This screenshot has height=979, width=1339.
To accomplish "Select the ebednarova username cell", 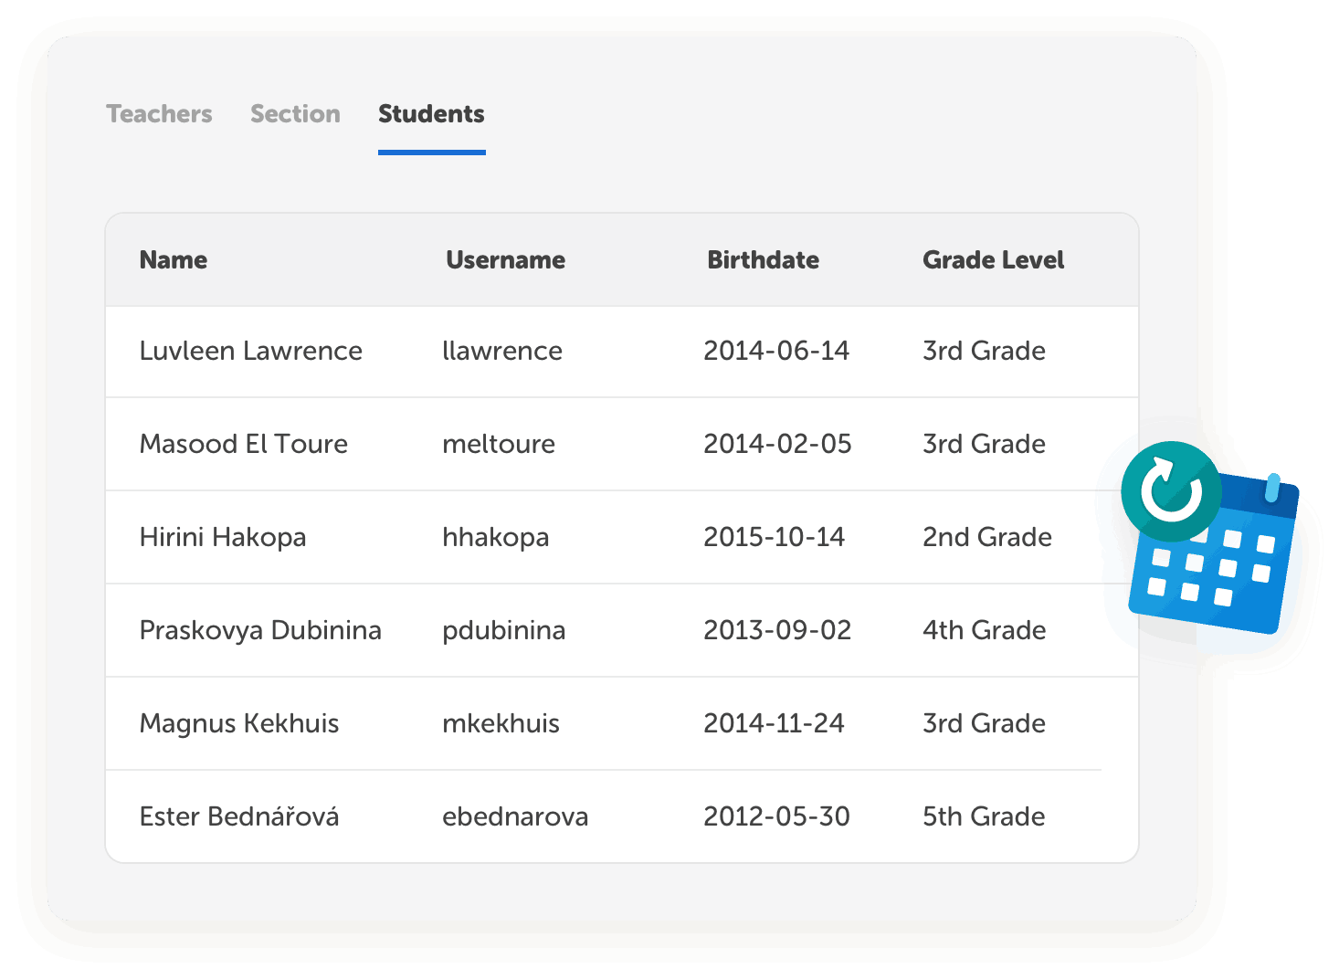I will coord(515,817).
